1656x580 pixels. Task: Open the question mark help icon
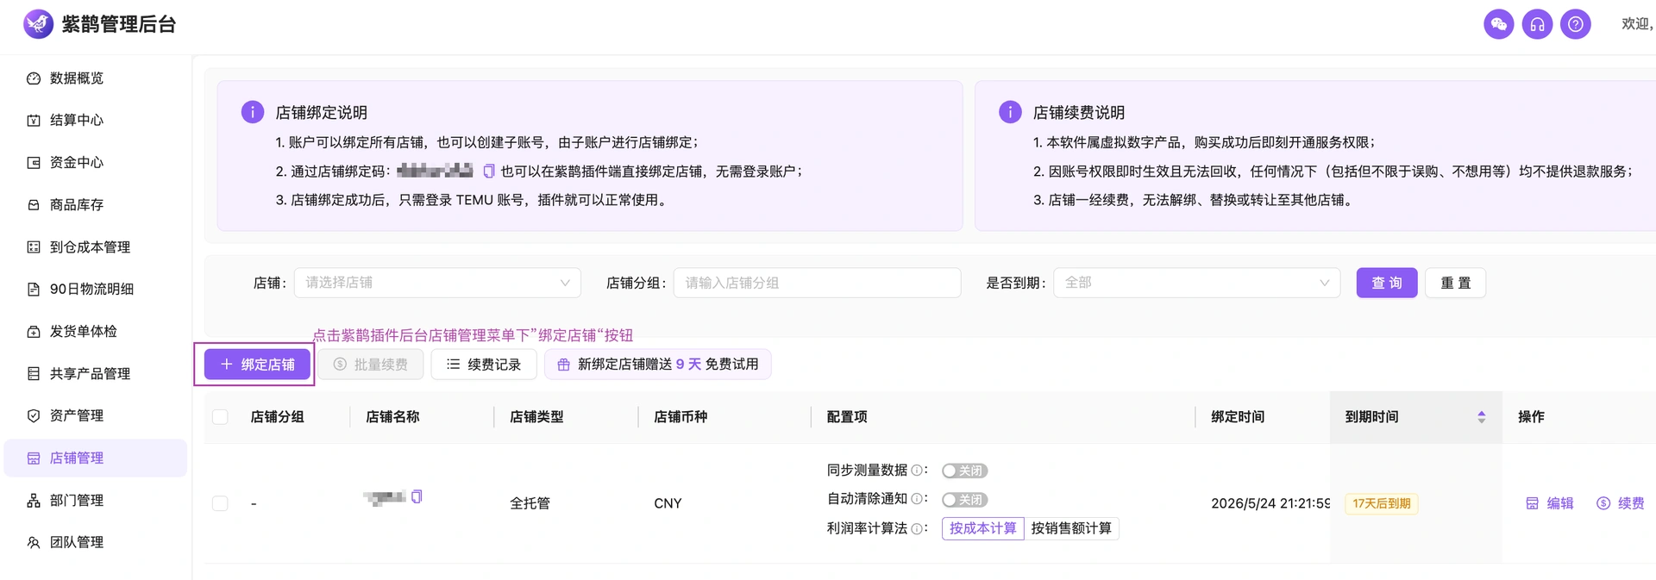pyautogui.click(x=1575, y=24)
